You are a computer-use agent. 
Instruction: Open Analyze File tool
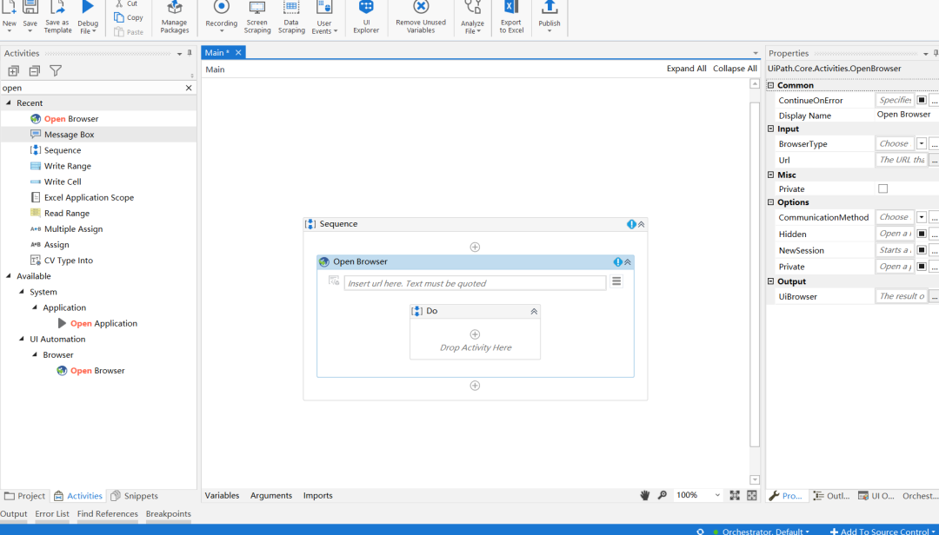click(x=472, y=17)
